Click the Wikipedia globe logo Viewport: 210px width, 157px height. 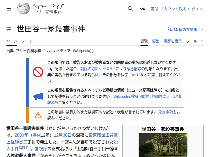click(23, 9)
